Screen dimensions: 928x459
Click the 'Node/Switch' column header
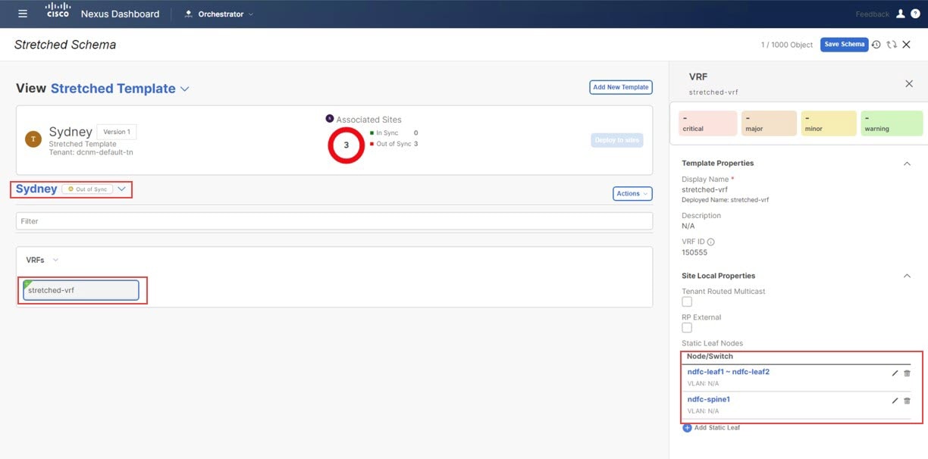click(710, 356)
